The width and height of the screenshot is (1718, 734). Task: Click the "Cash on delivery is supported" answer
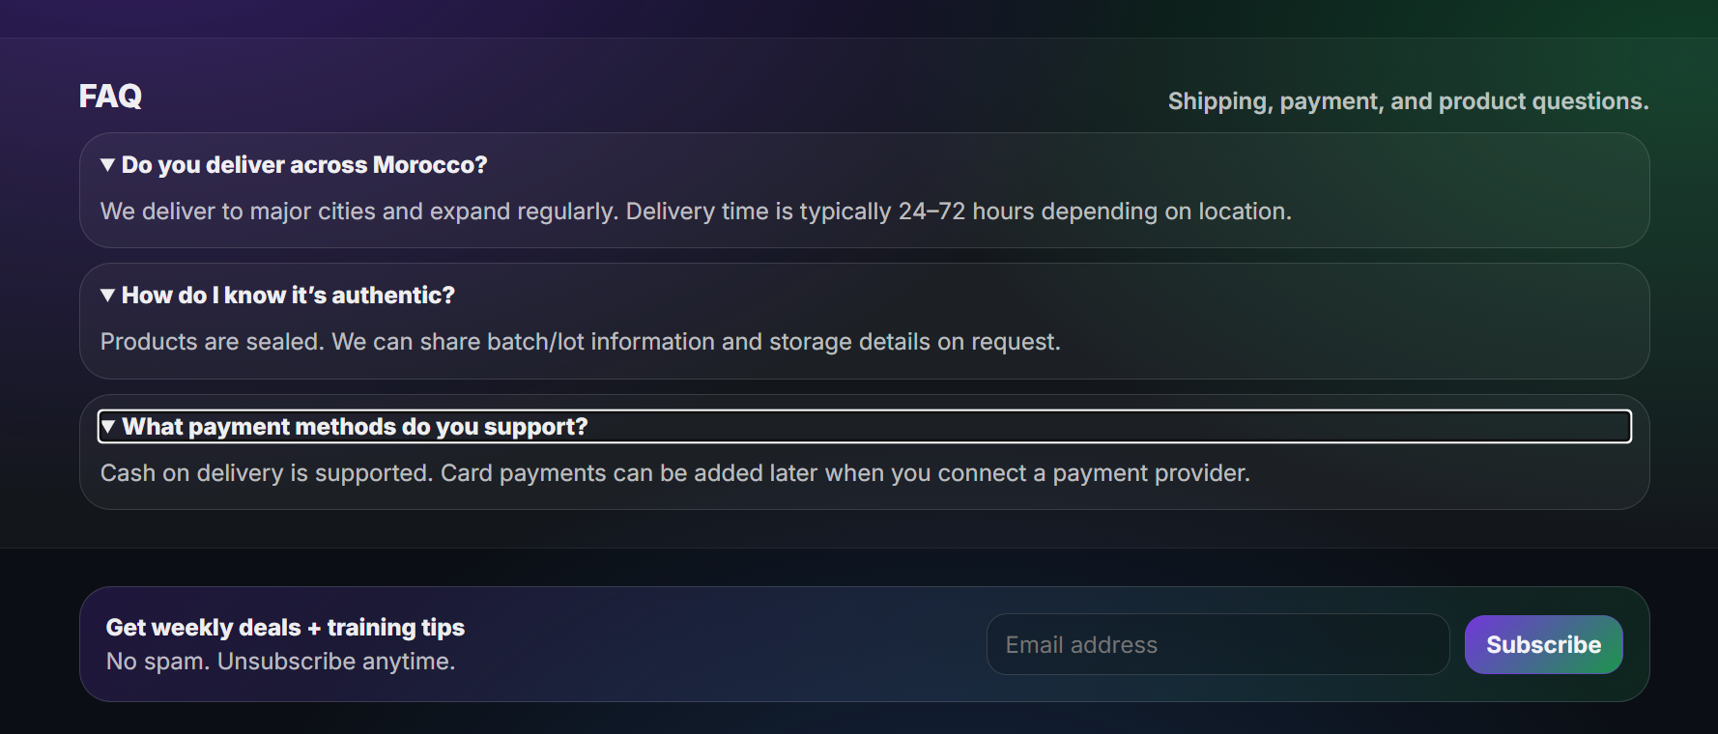(674, 473)
